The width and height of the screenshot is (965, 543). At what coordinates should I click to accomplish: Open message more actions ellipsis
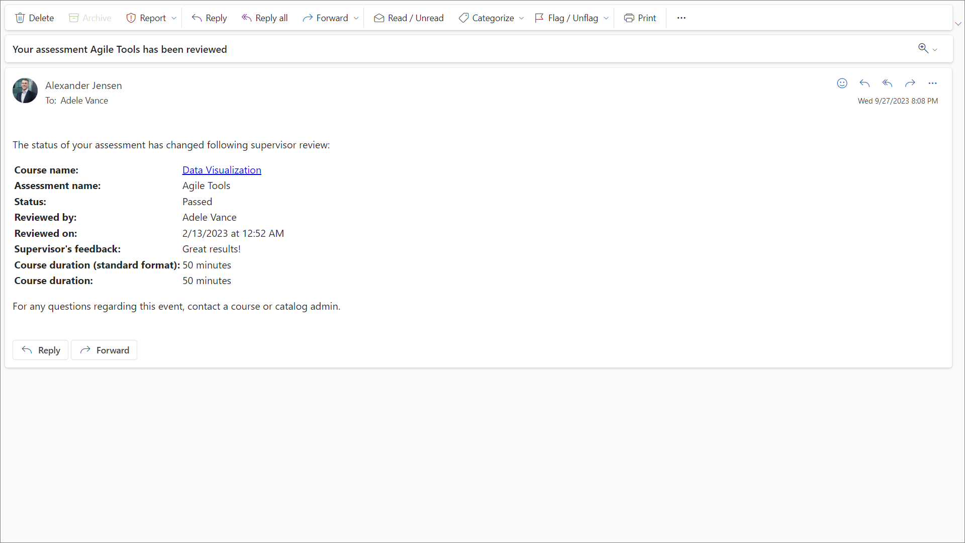click(932, 83)
